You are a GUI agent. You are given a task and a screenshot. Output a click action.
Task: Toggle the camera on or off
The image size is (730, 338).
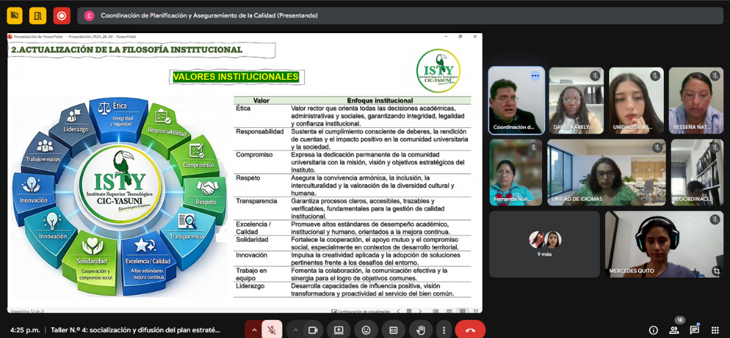coord(312,330)
